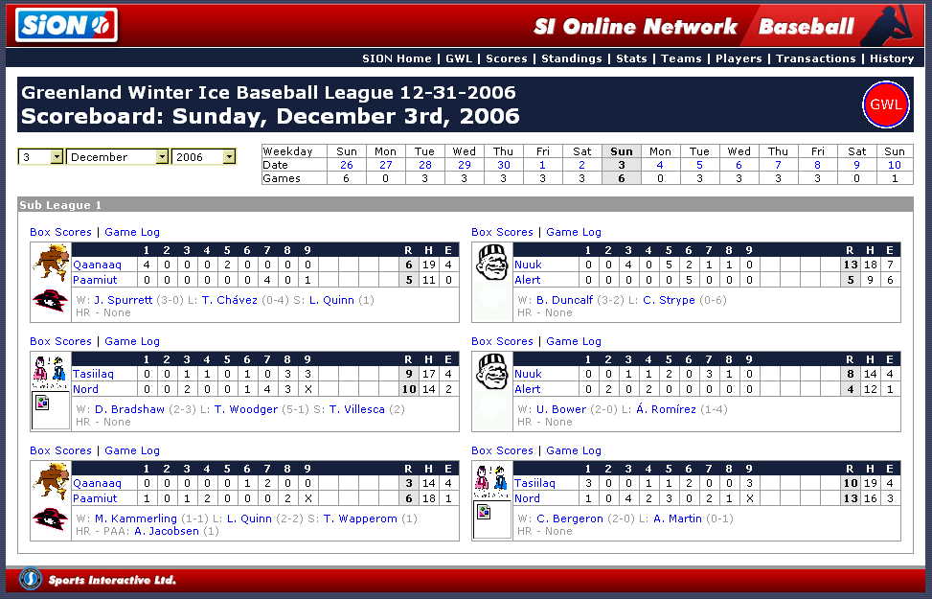Viewport: 932px width, 599px height.
Task: Open Game Log for Tasiilaq 10, Nord 13
Action: coord(574,450)
